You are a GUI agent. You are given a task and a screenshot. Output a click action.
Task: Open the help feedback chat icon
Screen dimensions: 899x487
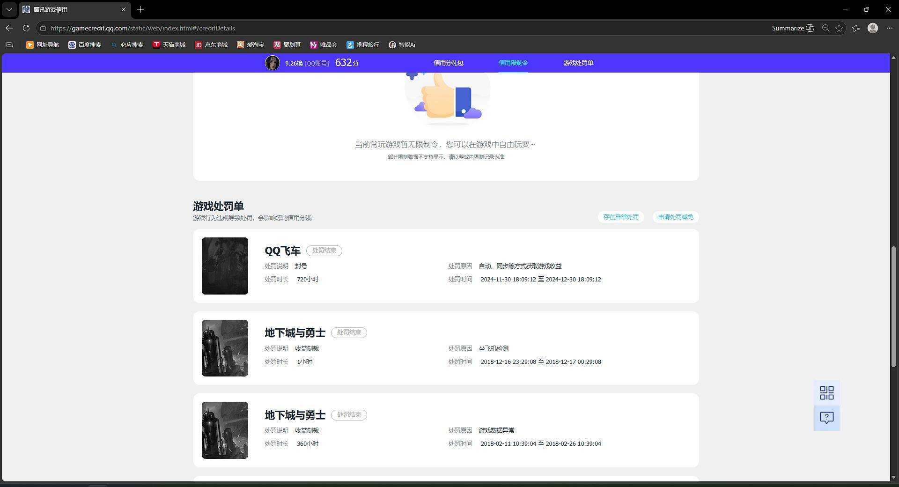(x=827, y=418)
